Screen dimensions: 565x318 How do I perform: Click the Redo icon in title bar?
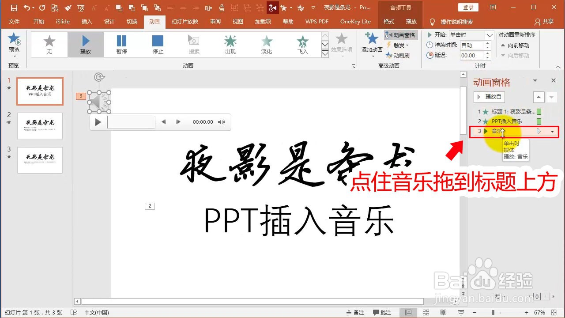pyautogui.click(x=42, y=8)
